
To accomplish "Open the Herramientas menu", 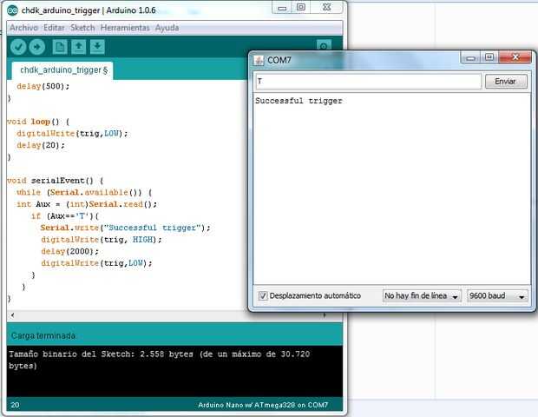I will click(x=125, y=28).
